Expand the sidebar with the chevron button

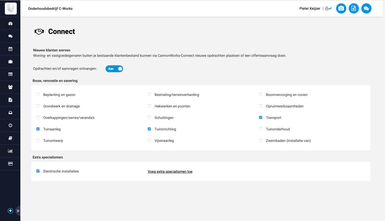coord(18,211)
